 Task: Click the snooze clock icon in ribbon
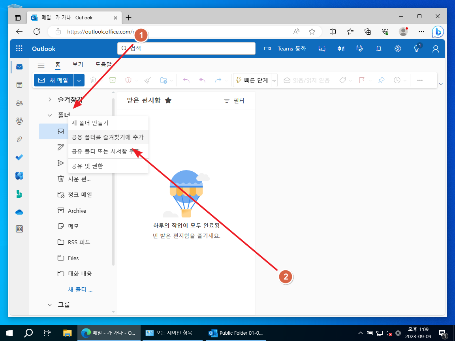[x=397, y=80]
